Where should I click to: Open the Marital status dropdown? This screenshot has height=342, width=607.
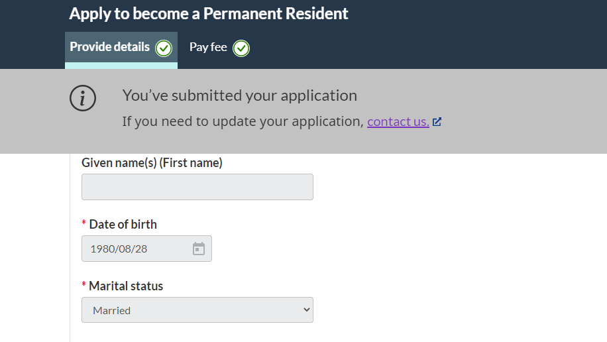[x=197, y=310]
